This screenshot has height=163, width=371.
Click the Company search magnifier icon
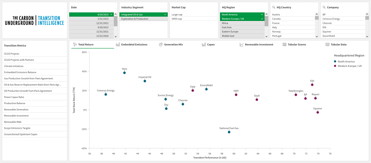tap(324, 7)
